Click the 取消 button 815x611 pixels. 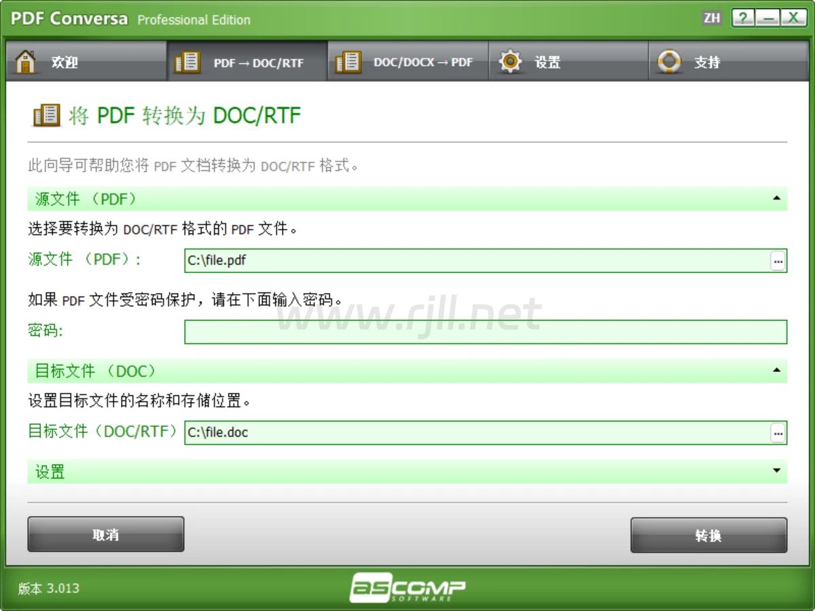pyautogui.click(x=105, y=535)
